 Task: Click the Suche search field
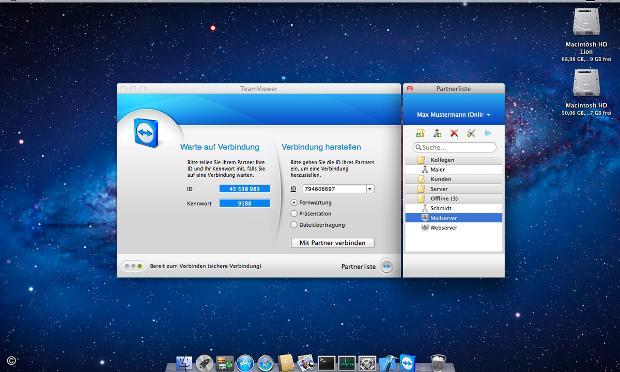click(x=455, y=147)
